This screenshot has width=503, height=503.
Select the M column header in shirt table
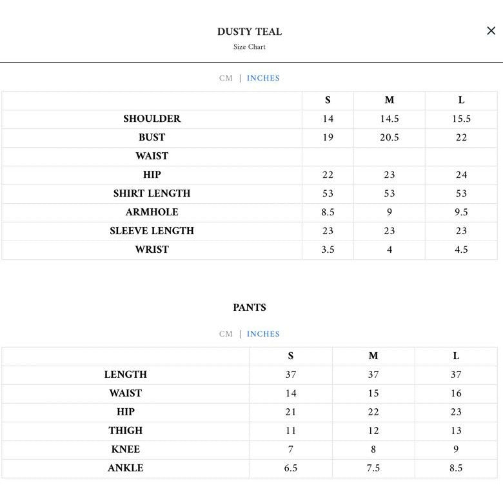(390, 100)
